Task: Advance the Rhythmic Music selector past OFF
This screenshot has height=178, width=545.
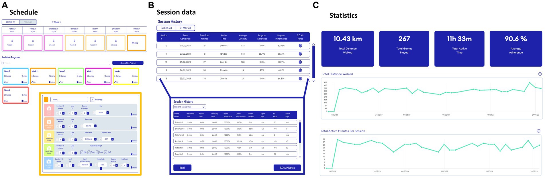Action: pos(112,139)
